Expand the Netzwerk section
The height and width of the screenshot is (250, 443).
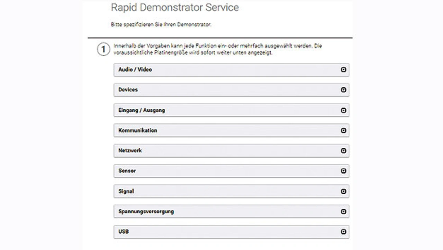click(130, 151)
